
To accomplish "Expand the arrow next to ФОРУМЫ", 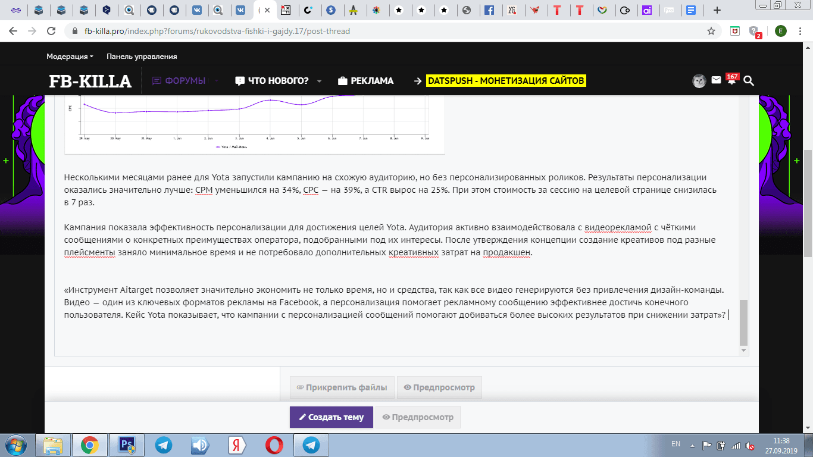I will pyautogui.click(x=217, y=81).
